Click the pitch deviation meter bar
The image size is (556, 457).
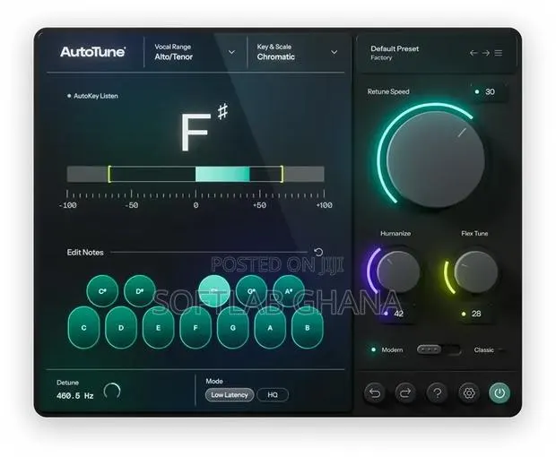click(x=195, y=175)
